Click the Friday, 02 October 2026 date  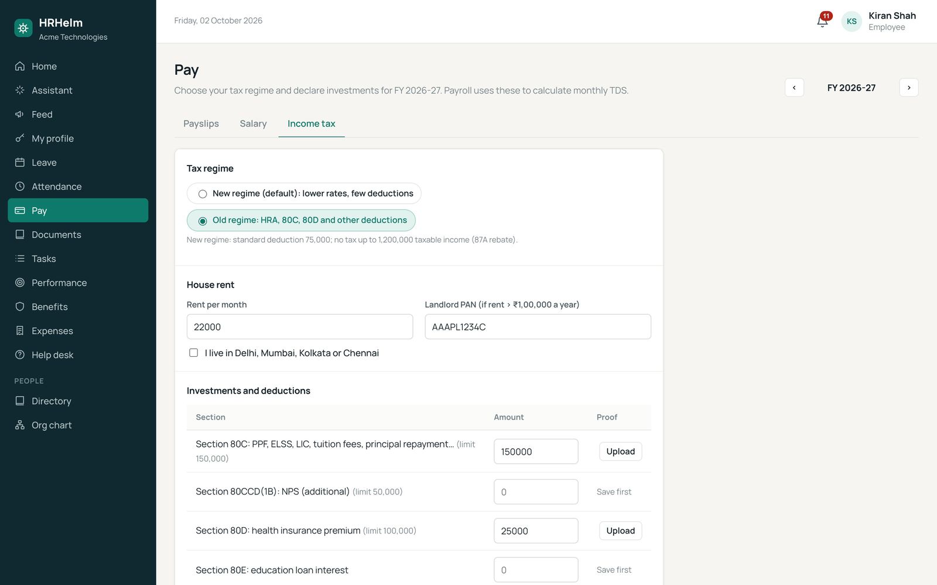tap(218, 20)
